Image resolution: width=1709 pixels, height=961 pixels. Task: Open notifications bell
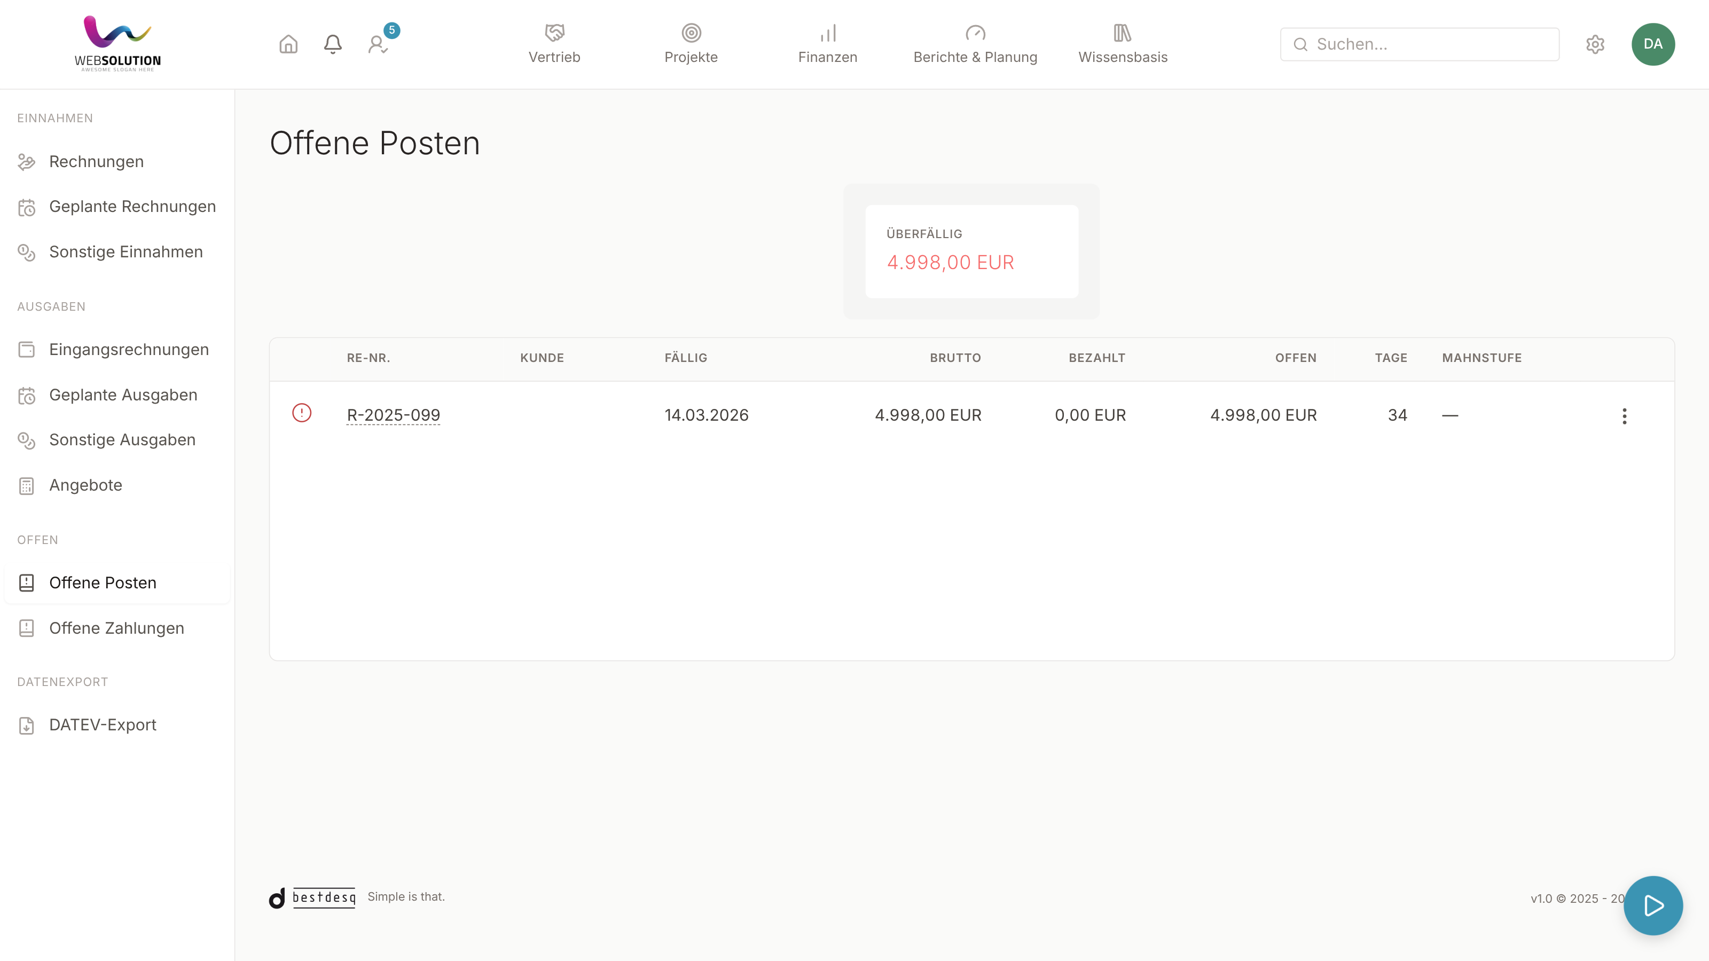click(332, 44)
